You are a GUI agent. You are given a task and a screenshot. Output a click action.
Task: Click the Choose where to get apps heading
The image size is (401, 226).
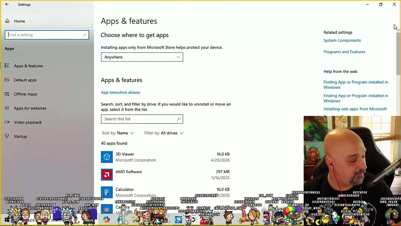click(134, 35)
